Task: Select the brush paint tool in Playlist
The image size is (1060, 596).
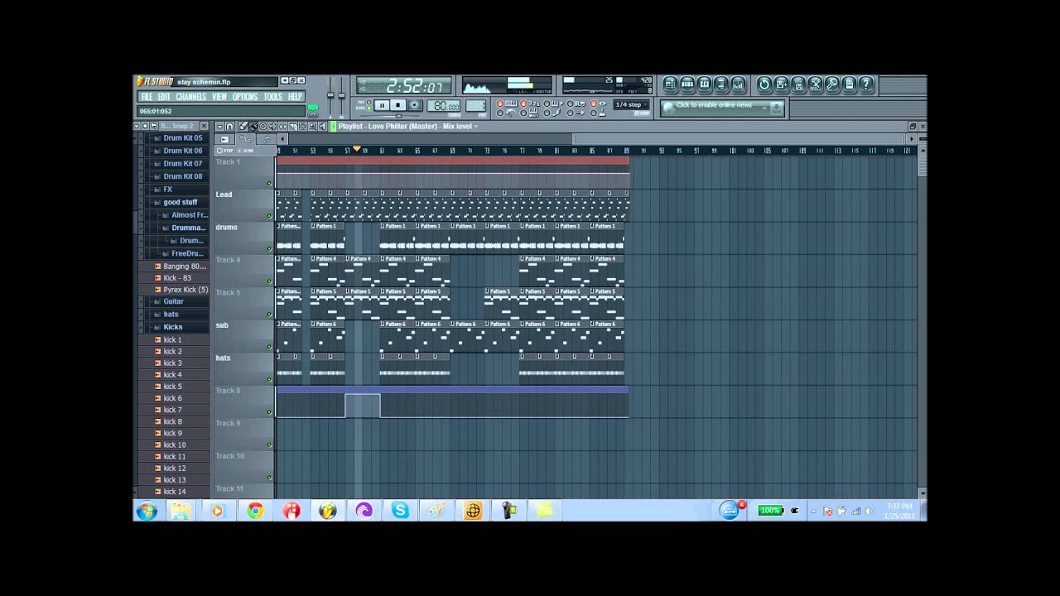Action: 253,126
